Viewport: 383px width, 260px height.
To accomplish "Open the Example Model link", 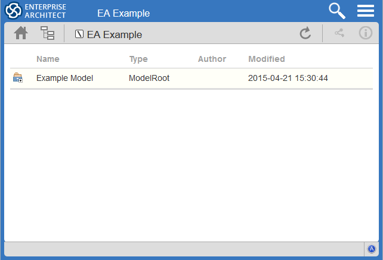I will [64, 78].
